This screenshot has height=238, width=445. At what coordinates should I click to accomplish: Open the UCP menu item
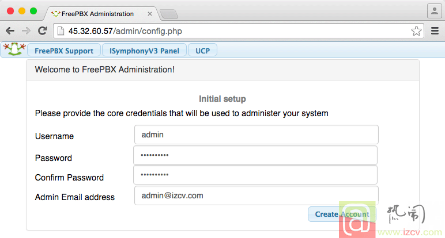tap(203, 51)
